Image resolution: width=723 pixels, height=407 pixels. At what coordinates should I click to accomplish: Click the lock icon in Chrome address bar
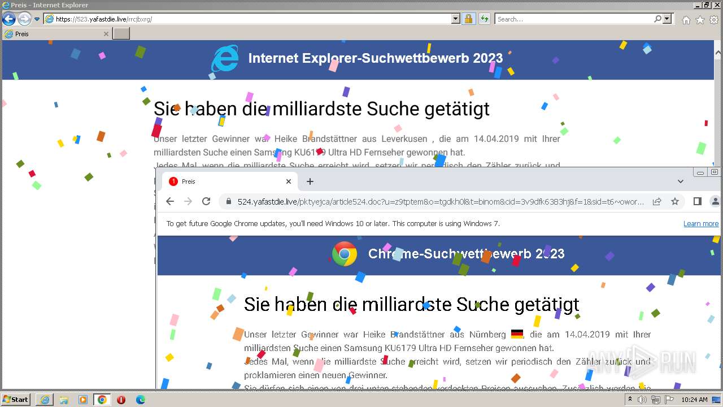click(x=229, y=202)
